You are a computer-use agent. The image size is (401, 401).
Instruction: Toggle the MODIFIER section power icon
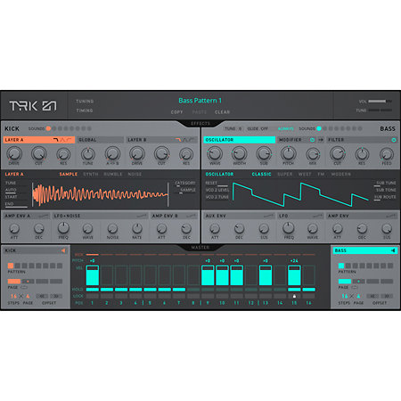[x=312, y=140]
